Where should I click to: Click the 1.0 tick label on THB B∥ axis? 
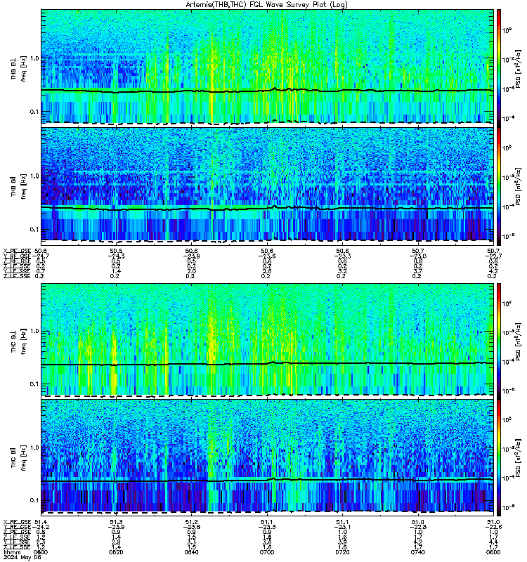34,176
